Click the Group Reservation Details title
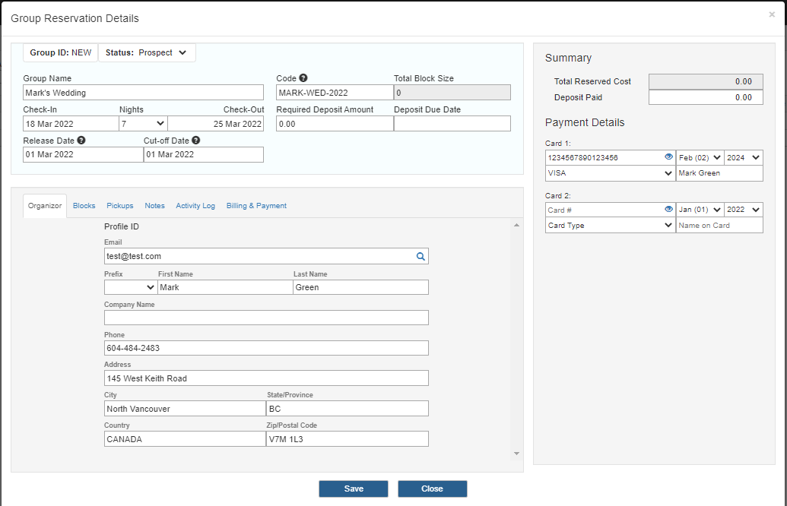The width and height of the screenshot is (787, 506). pos(75,18)
